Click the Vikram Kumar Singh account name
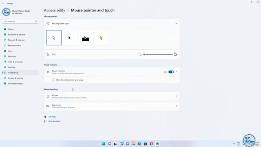Viewport: 261px width, 147px height. (x=21, y=11)
